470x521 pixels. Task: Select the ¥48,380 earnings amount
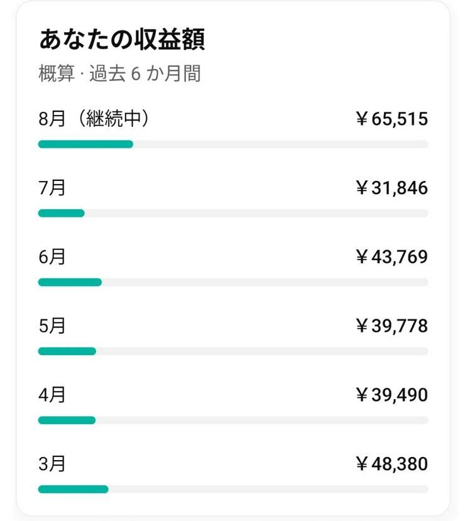click(x=391, y=464)
